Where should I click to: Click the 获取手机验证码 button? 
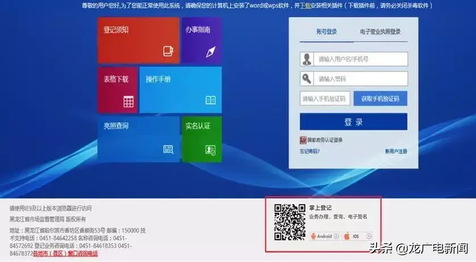click(380, 99)
